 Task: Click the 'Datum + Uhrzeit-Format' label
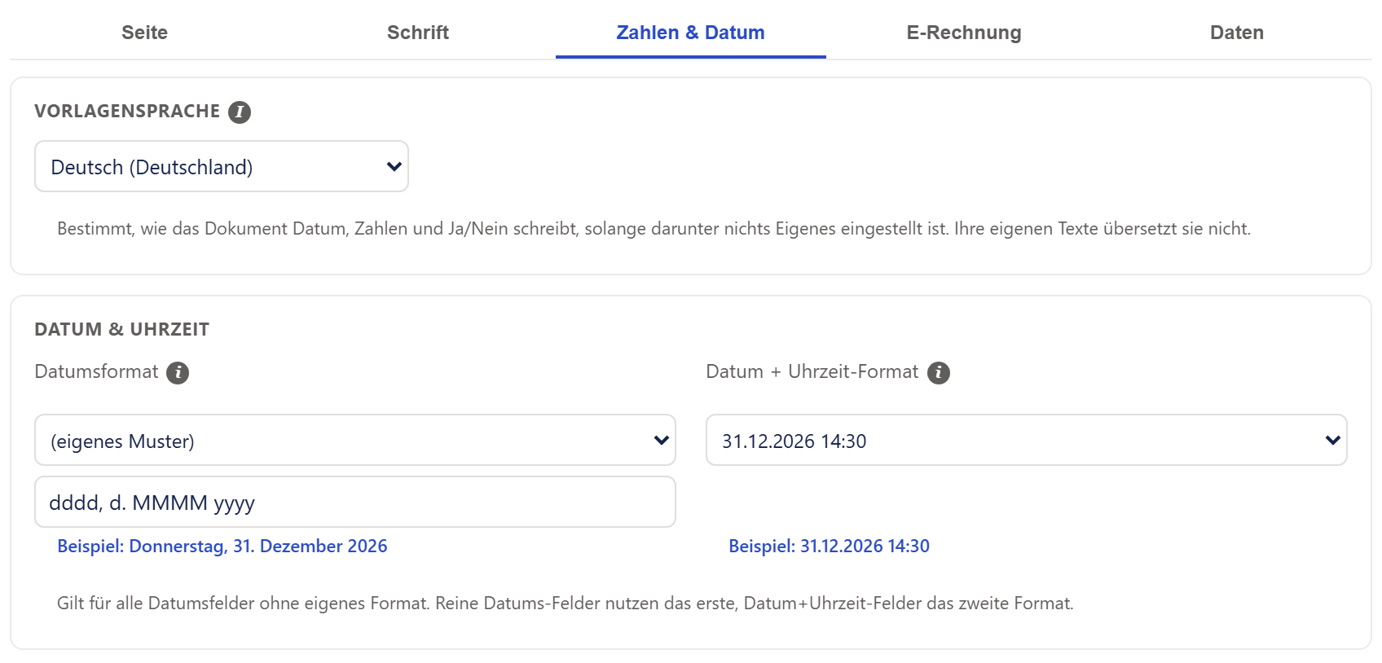pos(812,371)
